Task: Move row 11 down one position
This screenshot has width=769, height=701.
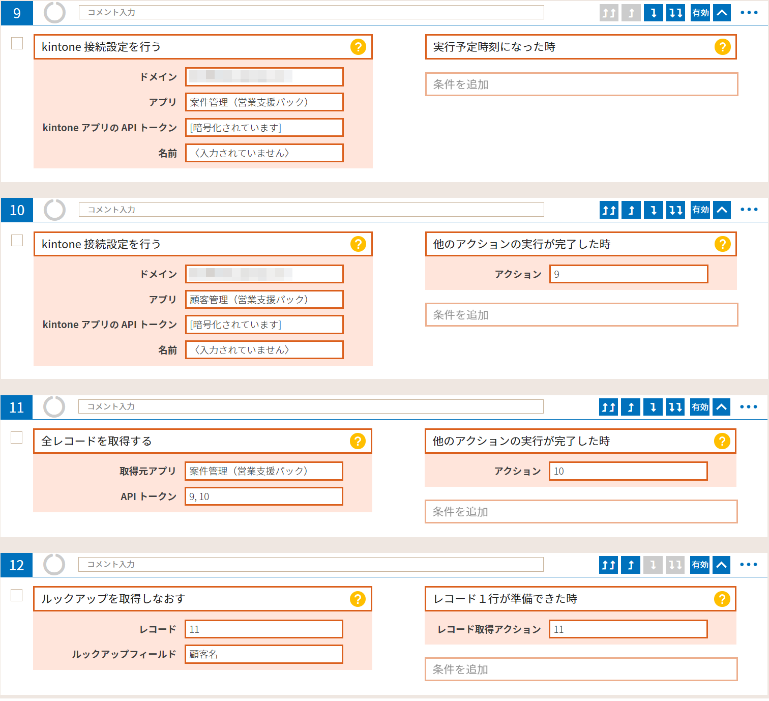Action: (653, 407)
